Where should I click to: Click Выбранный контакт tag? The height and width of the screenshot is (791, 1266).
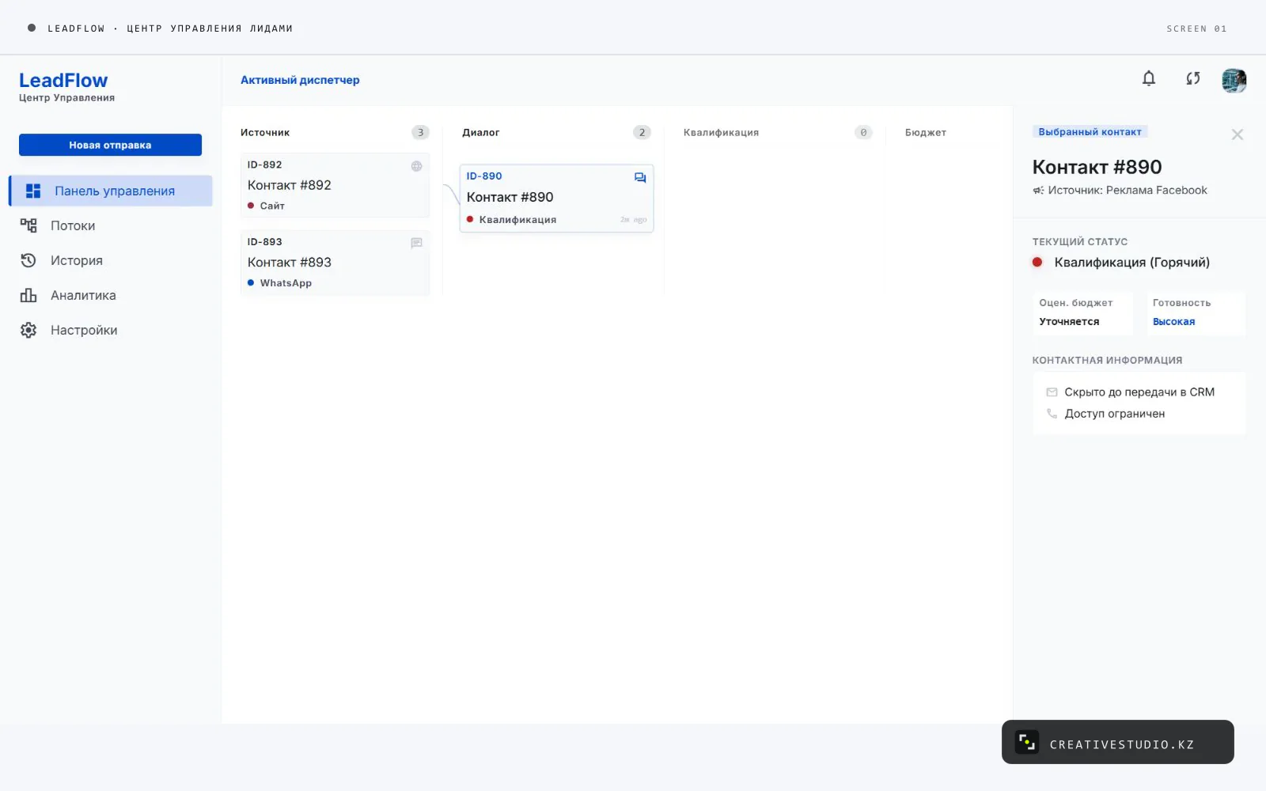[1090, 132]
